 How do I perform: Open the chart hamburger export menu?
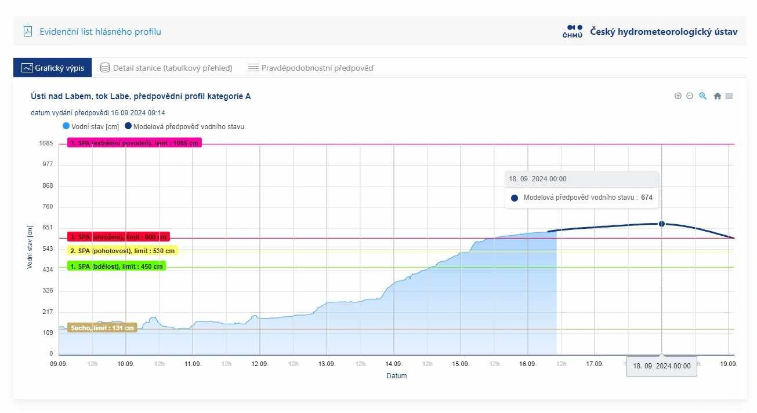[x=729, y=96]
